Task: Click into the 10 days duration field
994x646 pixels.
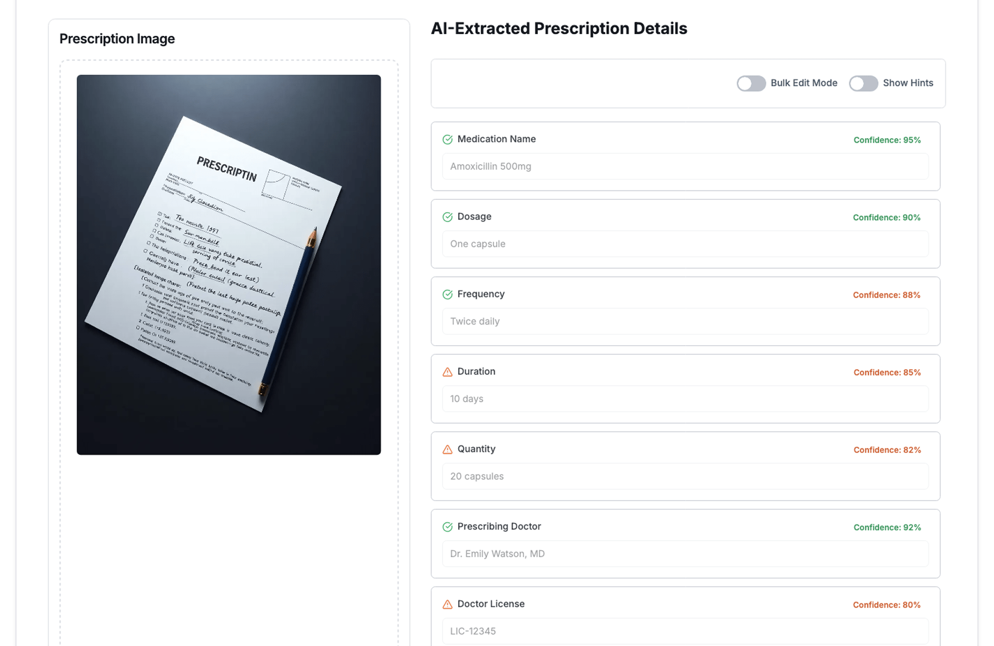Action: (x=685, y=399)
